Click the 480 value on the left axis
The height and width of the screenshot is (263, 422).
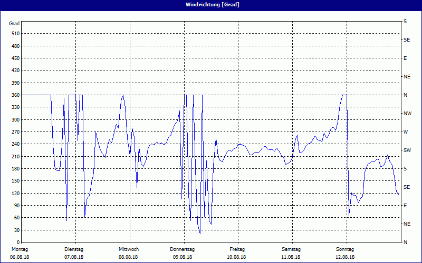pyautogui.click(x=16, y=46)
